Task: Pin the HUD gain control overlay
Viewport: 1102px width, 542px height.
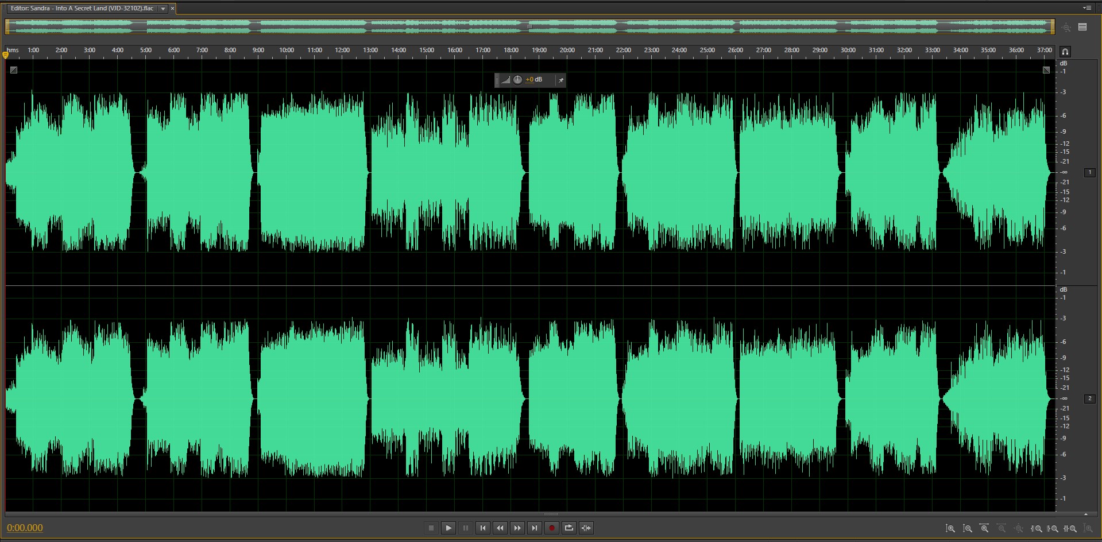Action: pos(561,80)
